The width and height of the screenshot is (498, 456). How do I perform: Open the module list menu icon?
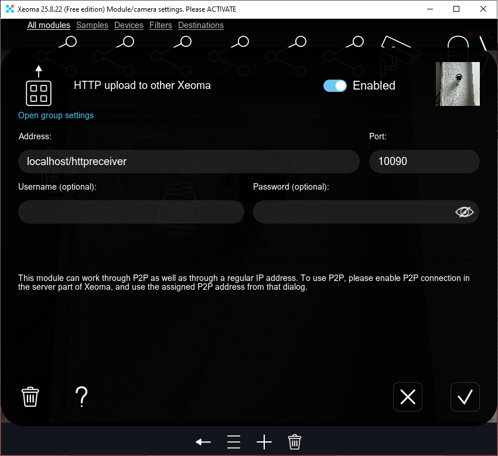click(234, 442)
